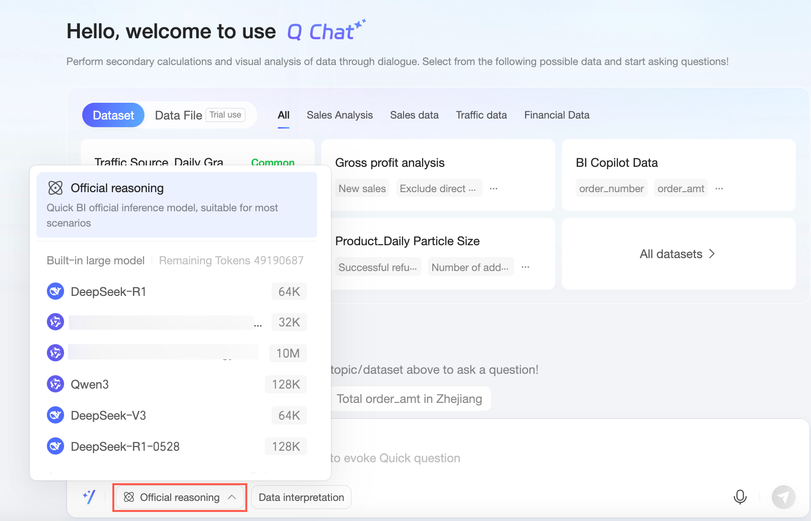Screen dimensions: 811x521
Task: Click the Number of add... field tag
Action: tap(471, 267)
